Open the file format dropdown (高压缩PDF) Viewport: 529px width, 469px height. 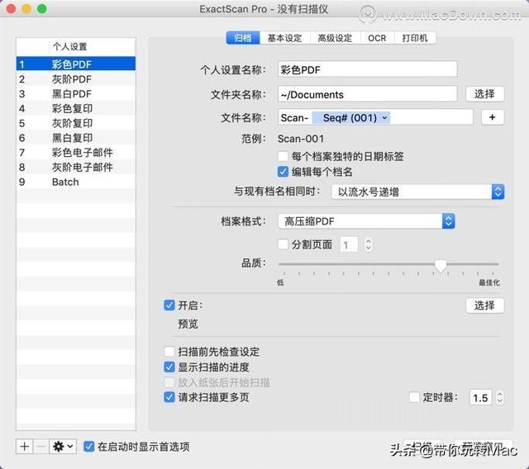[x=366, y=221]
